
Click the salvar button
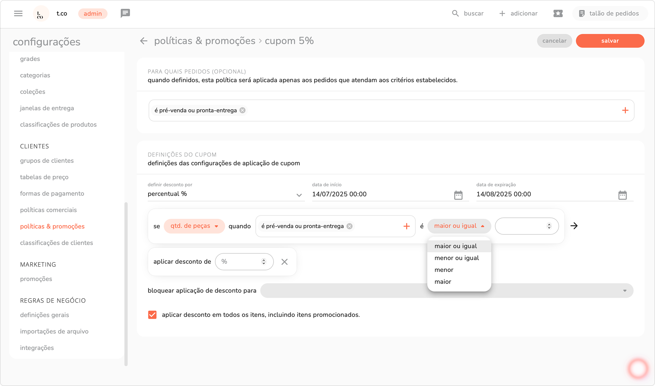[x=610, y=41]
